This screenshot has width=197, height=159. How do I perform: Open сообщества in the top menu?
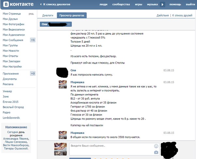point(121,5)
